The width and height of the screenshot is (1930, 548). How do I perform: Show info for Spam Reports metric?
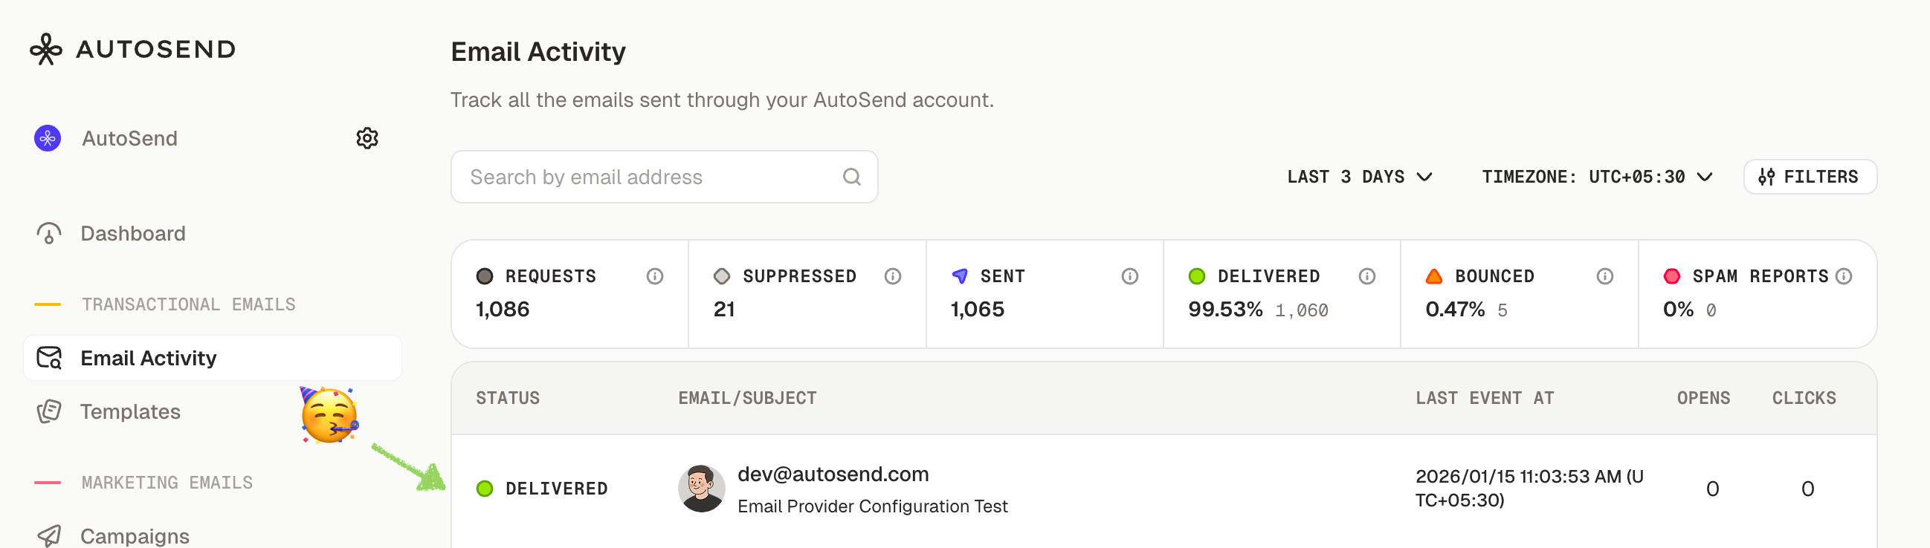(x=1844, y=276)
